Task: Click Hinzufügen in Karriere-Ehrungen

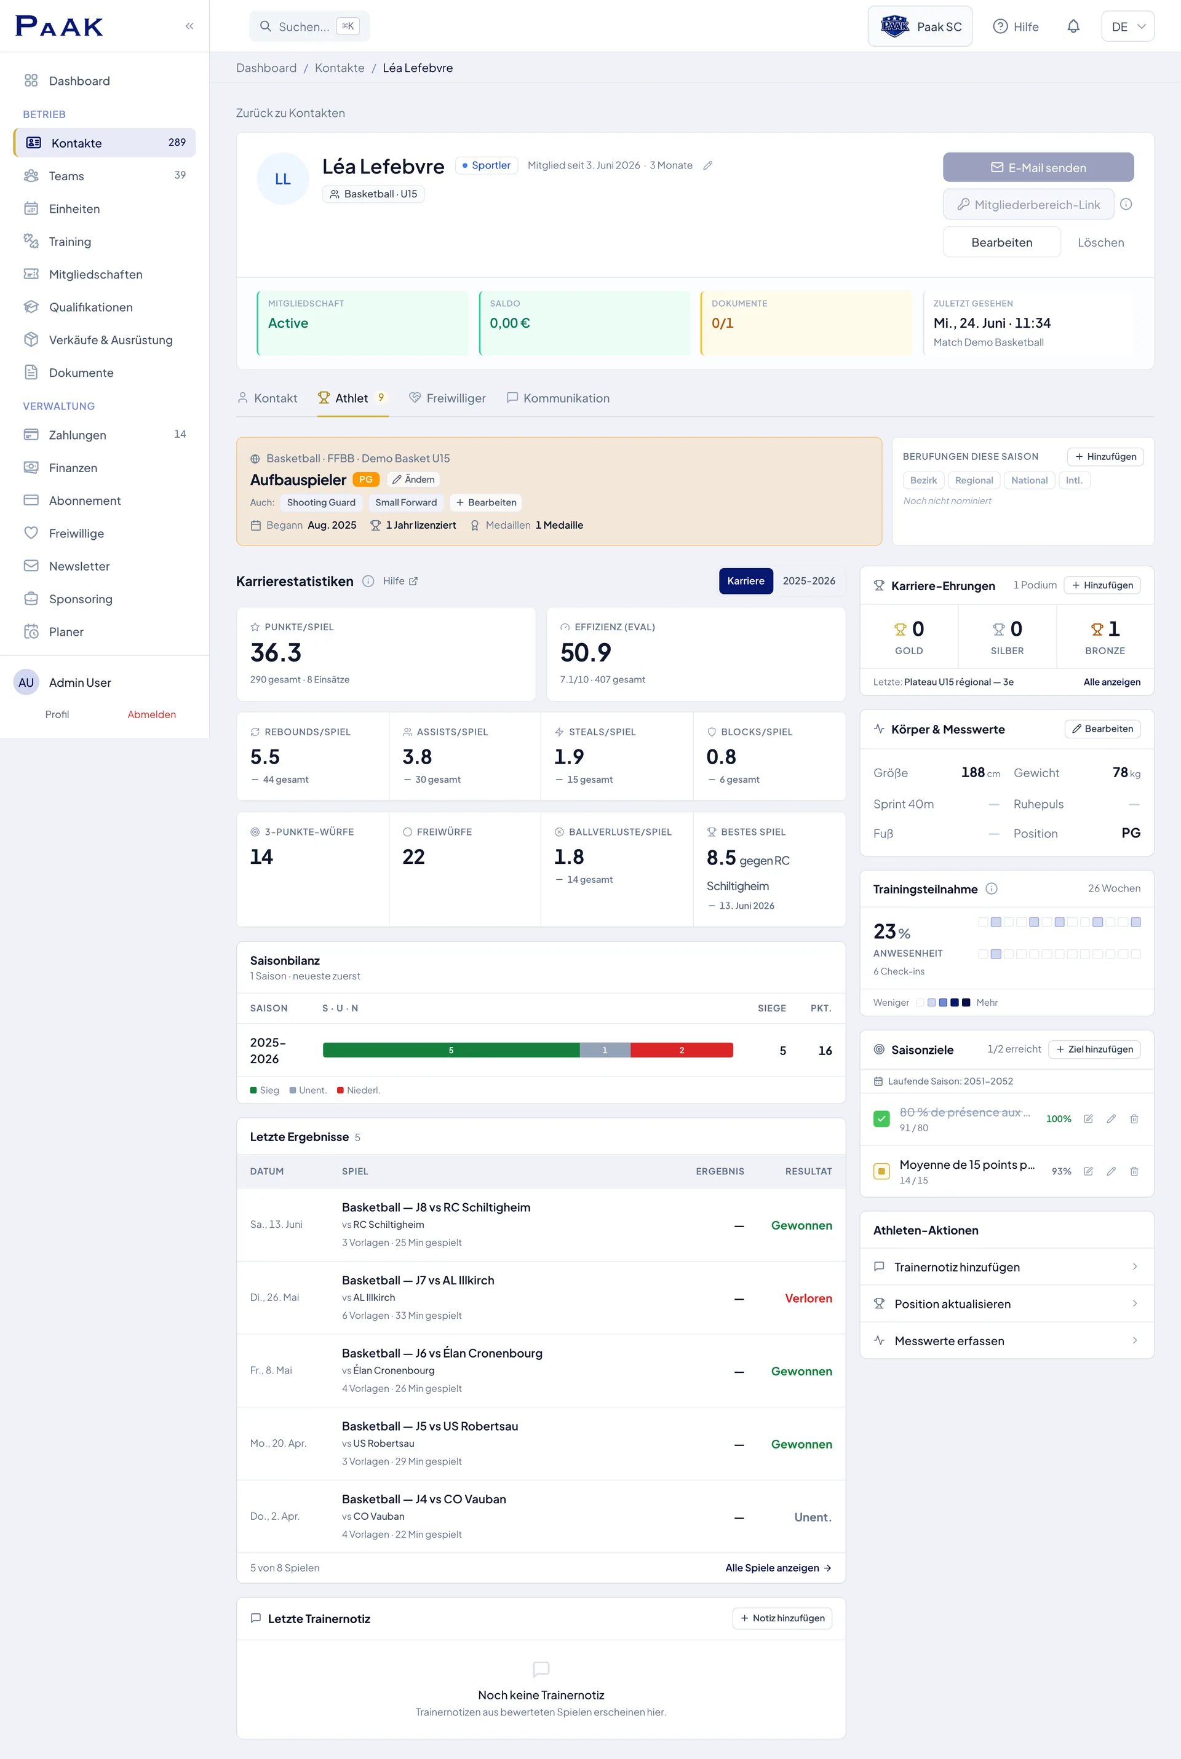Action: 1102,585
